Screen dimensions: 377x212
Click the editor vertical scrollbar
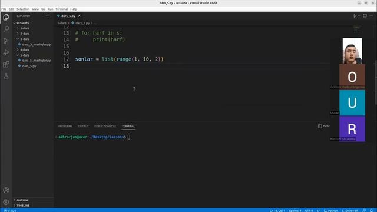pos(375,82)
